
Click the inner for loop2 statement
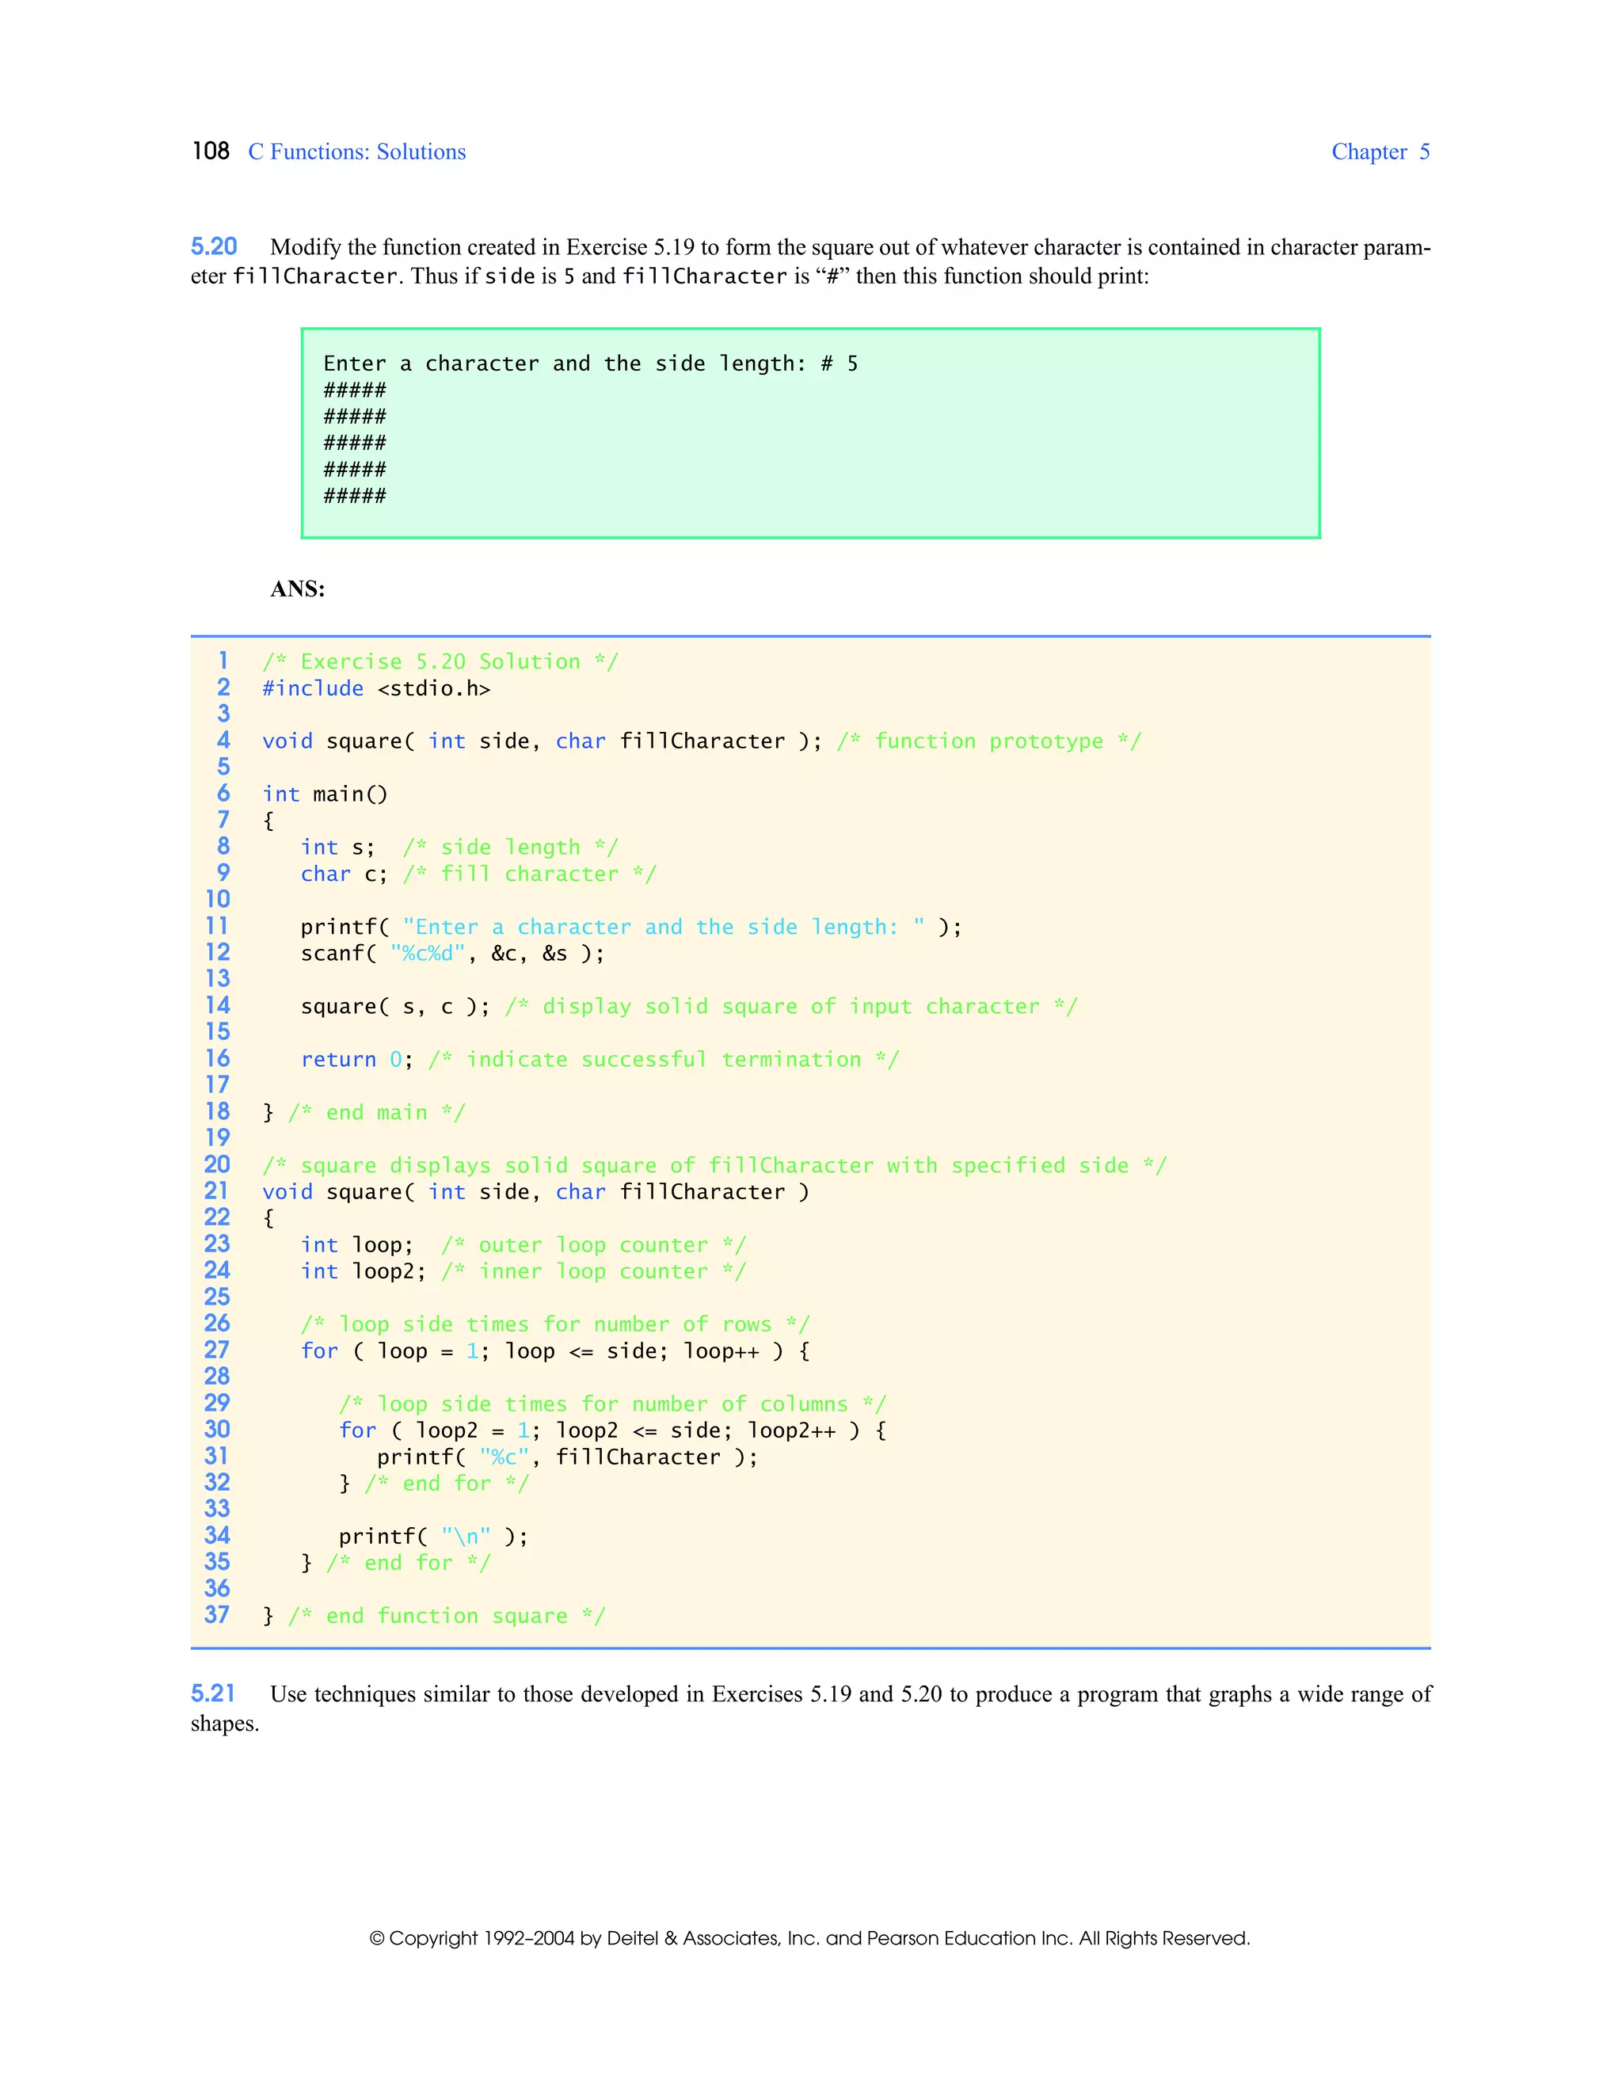point(612,1430)
